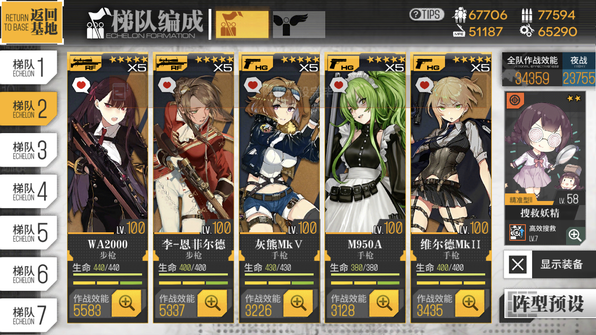This screenshot has height=335, width=596.
Task: Select the yellow echelon formation mode
Action: pyautogui.click(x=243, y=24)
